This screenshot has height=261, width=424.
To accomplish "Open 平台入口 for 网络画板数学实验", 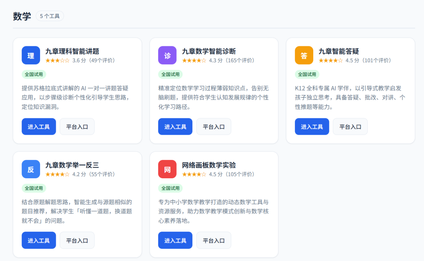I will (x=214, y=240).
